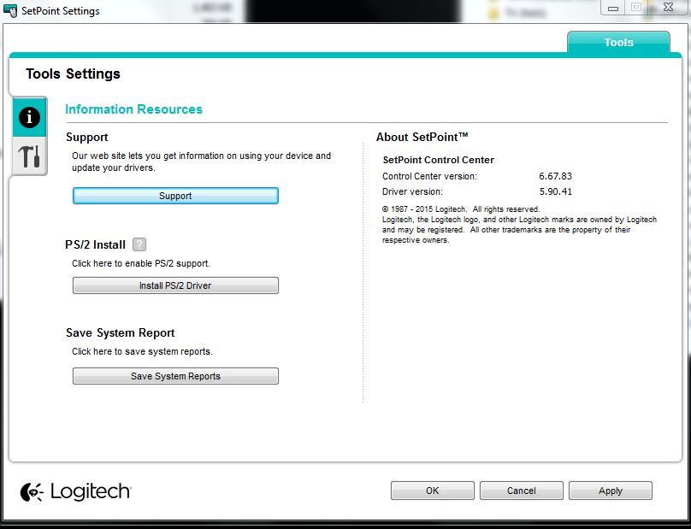Open the tools wrench sidebar tab
Viewport: 691px width, 529px height.
tap(30, 156)
